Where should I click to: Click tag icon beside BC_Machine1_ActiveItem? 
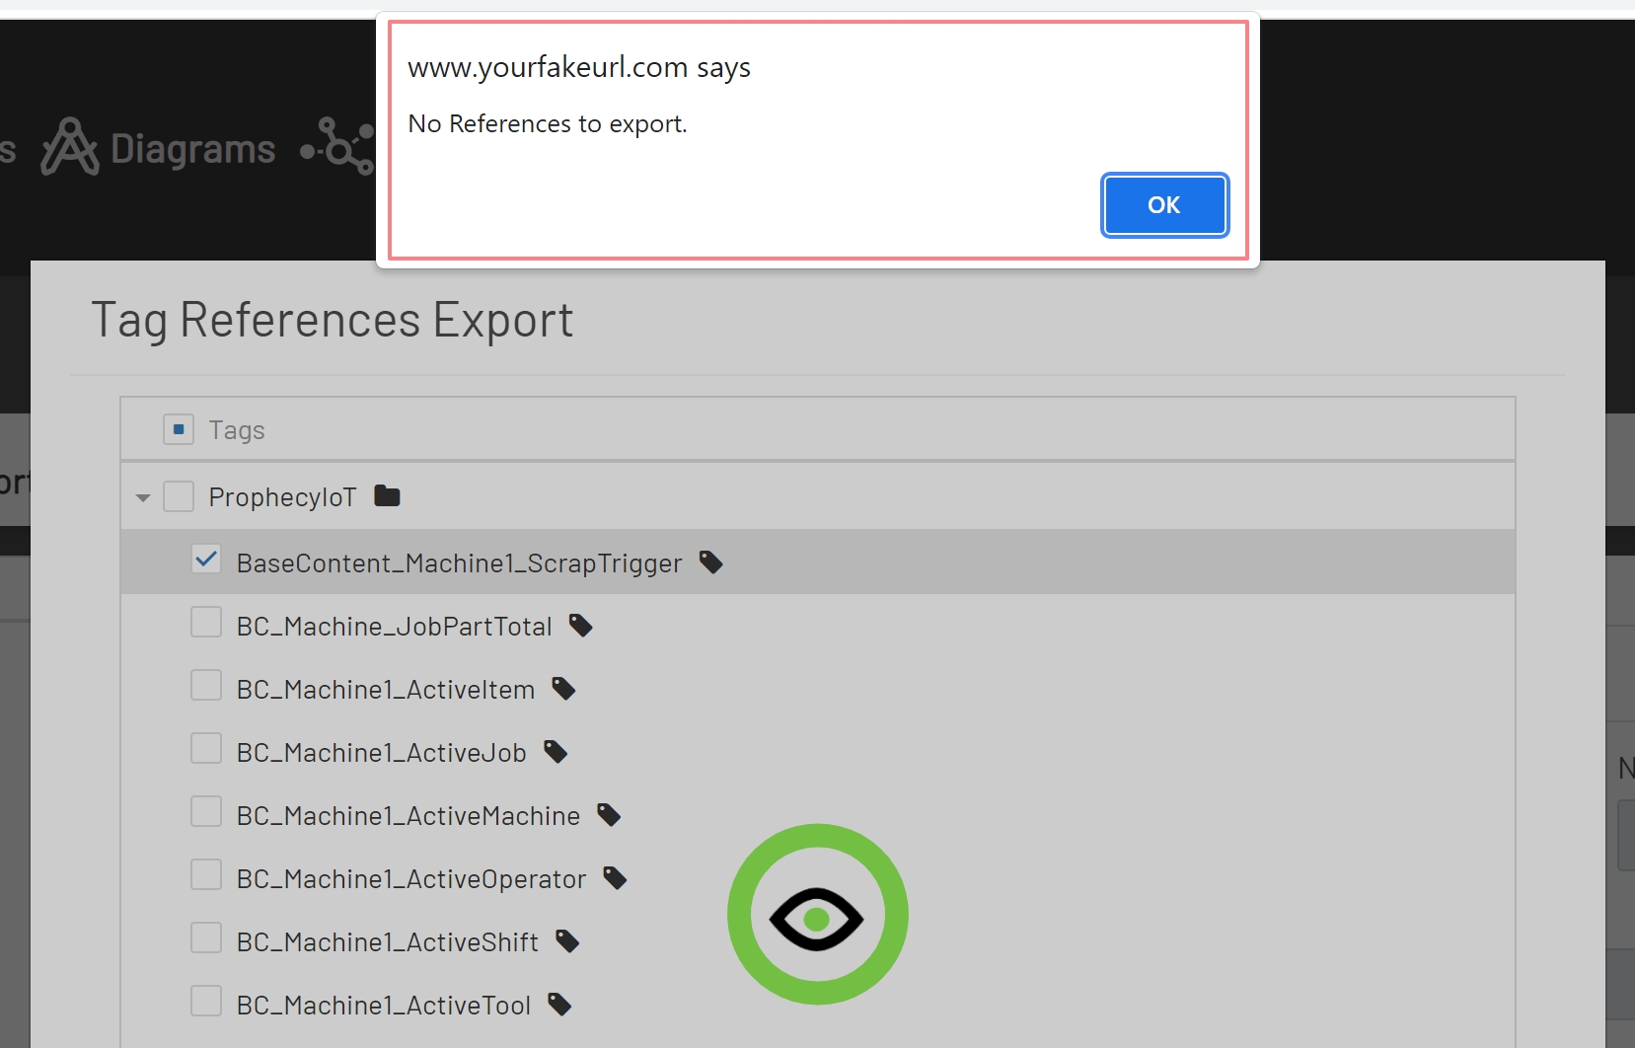point(563,689)
